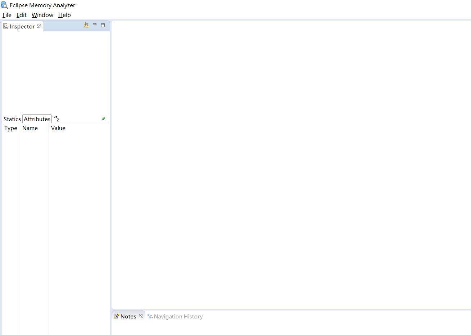471x335 pixels.
Task: Click the Inspector view magnifier icon
Action: 5,26
